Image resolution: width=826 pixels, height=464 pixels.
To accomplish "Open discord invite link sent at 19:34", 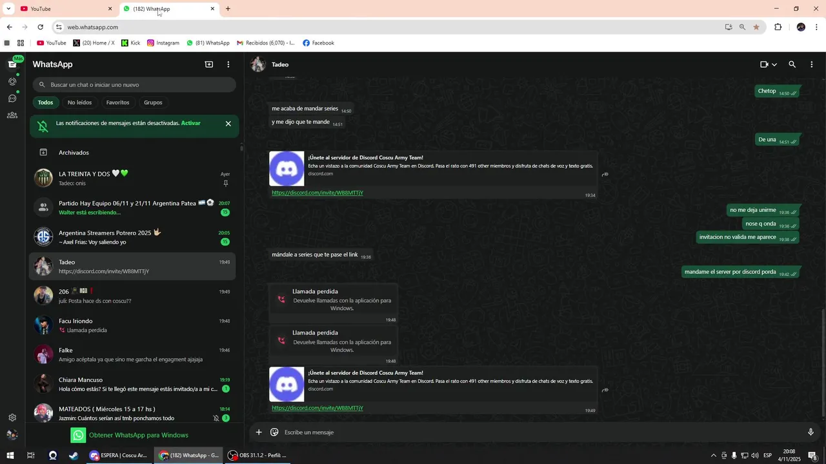I will tap(317, 193).
